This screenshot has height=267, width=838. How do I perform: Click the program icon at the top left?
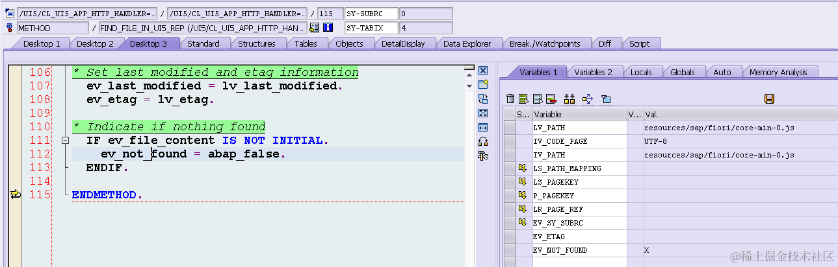pyautogui.click(x=10, y=14)
